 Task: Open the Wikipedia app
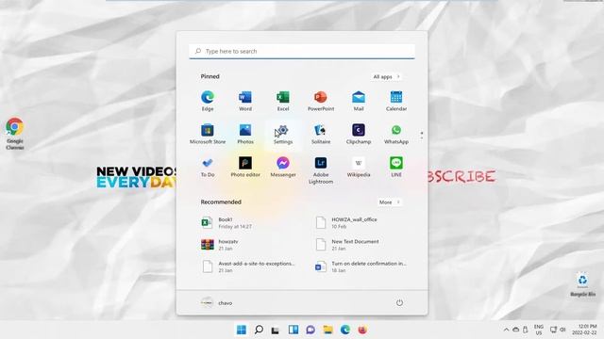coord(359,167)
